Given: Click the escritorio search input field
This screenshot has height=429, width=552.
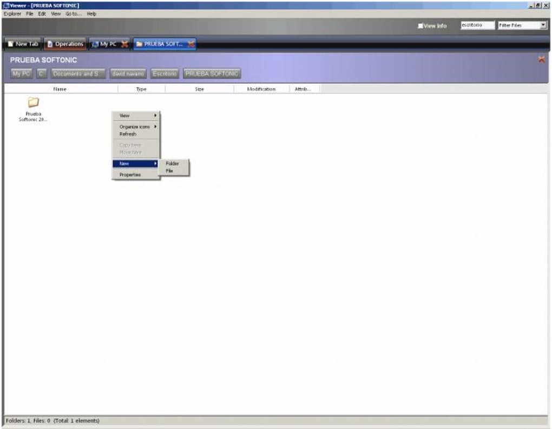Looking at the screenshot, I should [x=476, y=25].
